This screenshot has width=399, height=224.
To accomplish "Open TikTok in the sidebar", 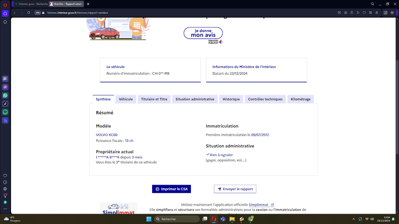I will 5,104.
